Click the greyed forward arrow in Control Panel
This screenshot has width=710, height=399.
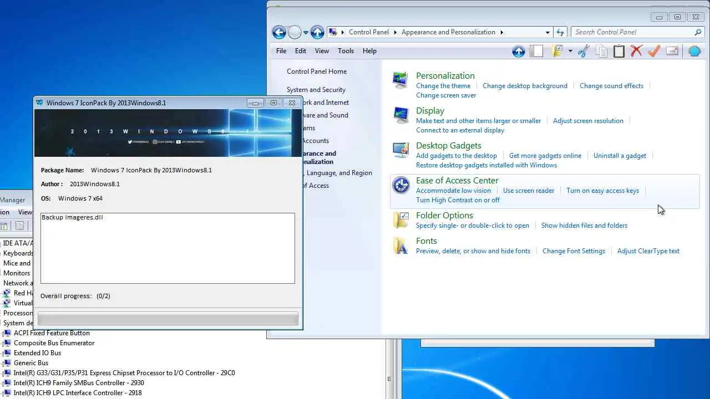point(295,32)
